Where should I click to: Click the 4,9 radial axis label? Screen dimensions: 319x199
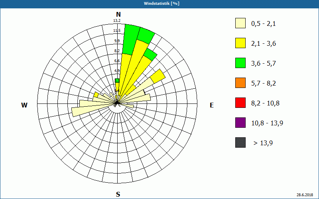coord(117,71)
